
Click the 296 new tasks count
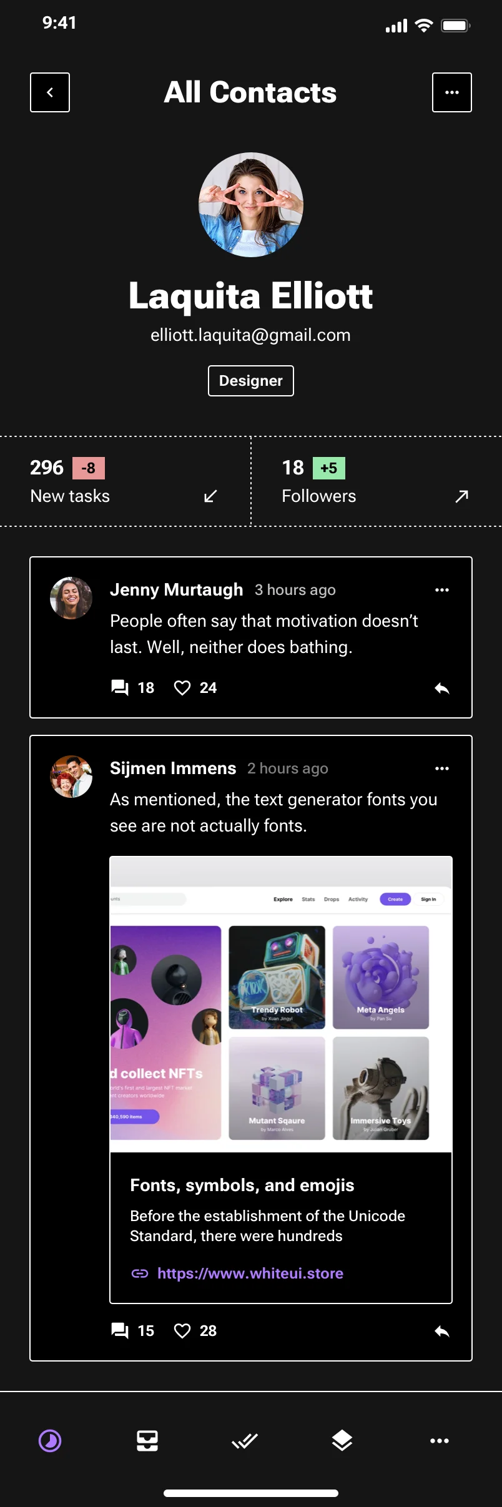[47, 468]
